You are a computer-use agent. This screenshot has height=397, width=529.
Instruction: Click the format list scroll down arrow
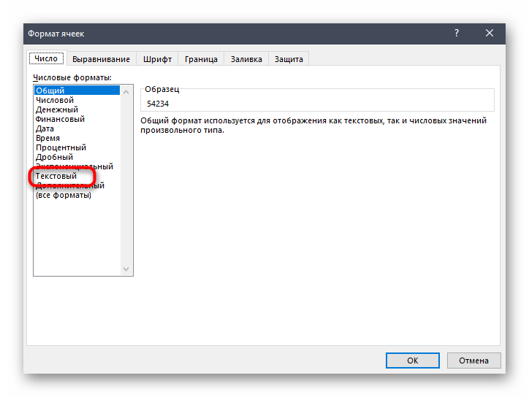(126, 269)
